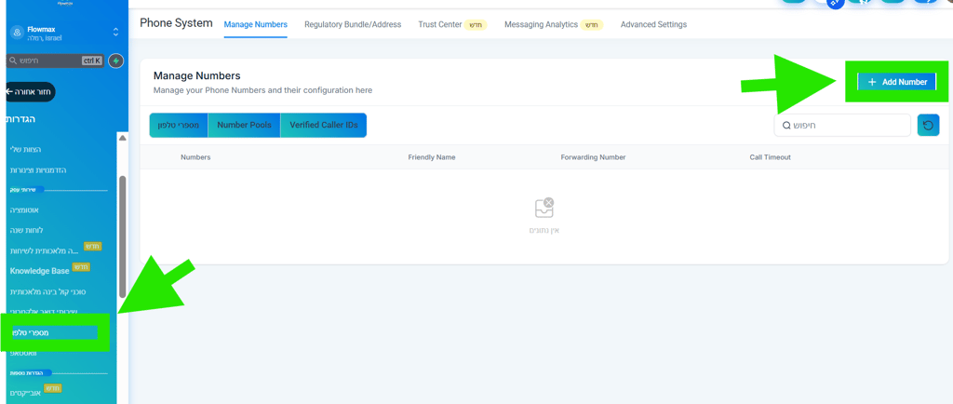
Task: Open the Trust Center tab
Action: (x=440, y=24)
